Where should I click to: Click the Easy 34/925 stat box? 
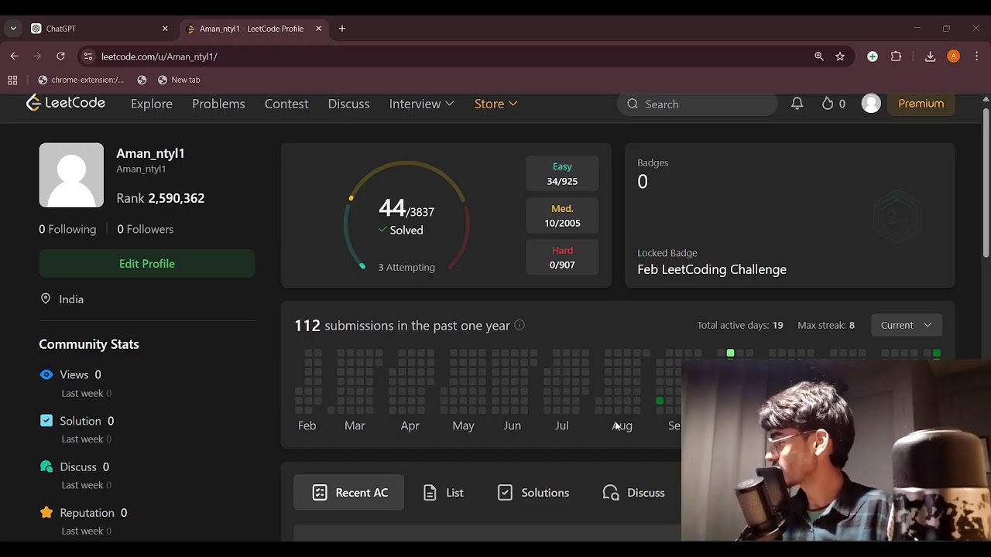pyautogui.click(x=562, y=173)
